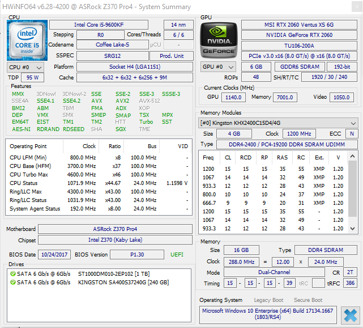Click the BIOS Version P1.30 field

click(134, 254)
